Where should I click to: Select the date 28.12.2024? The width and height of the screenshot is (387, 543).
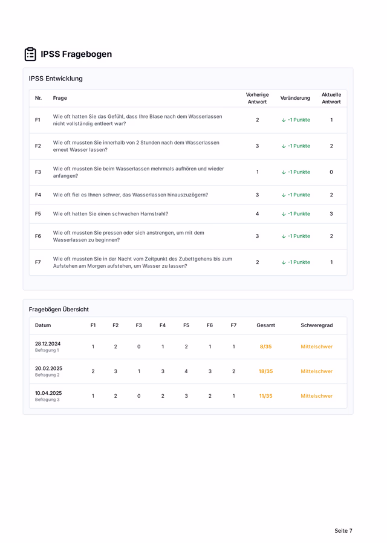(48, 343)
